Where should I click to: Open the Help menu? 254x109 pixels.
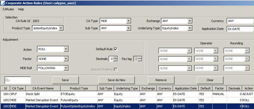pos(21,9)
